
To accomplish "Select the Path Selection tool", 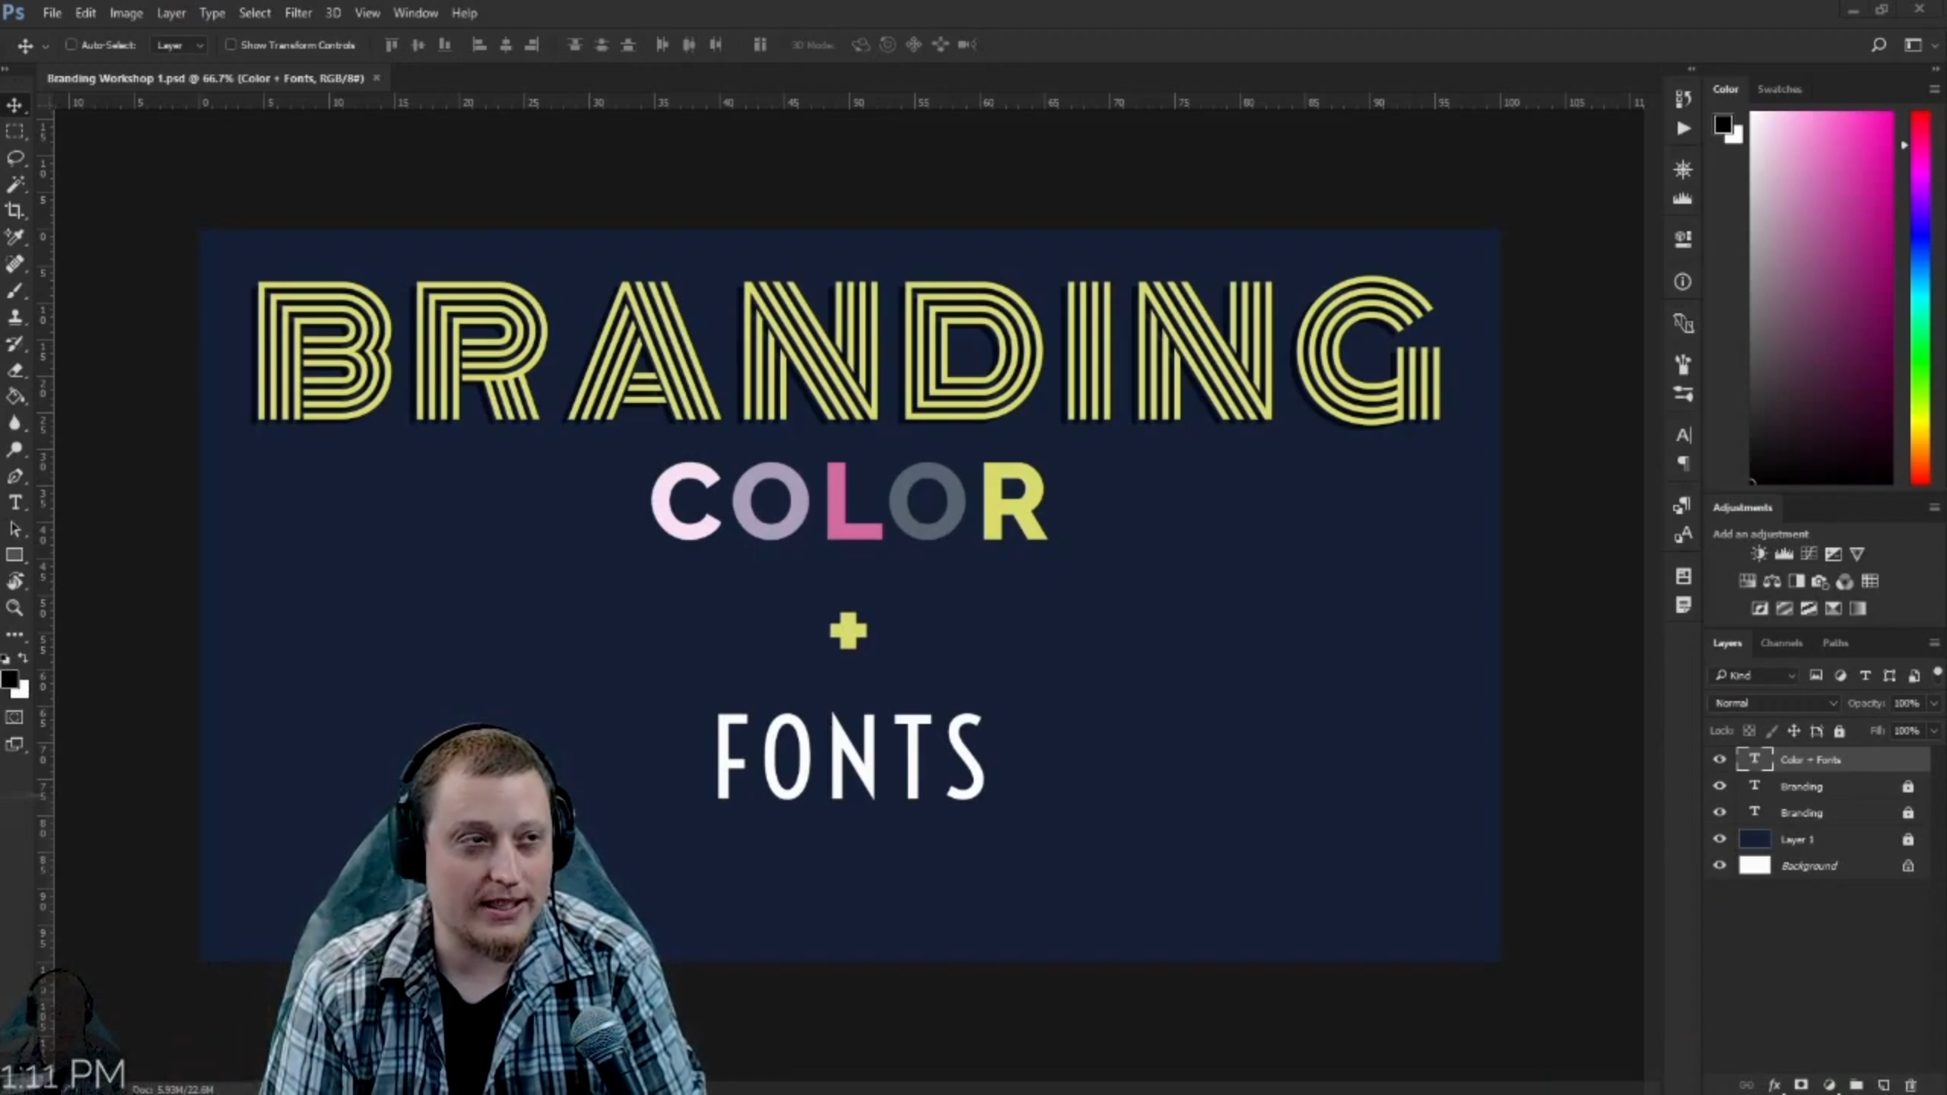I will [x=14, y=529].
